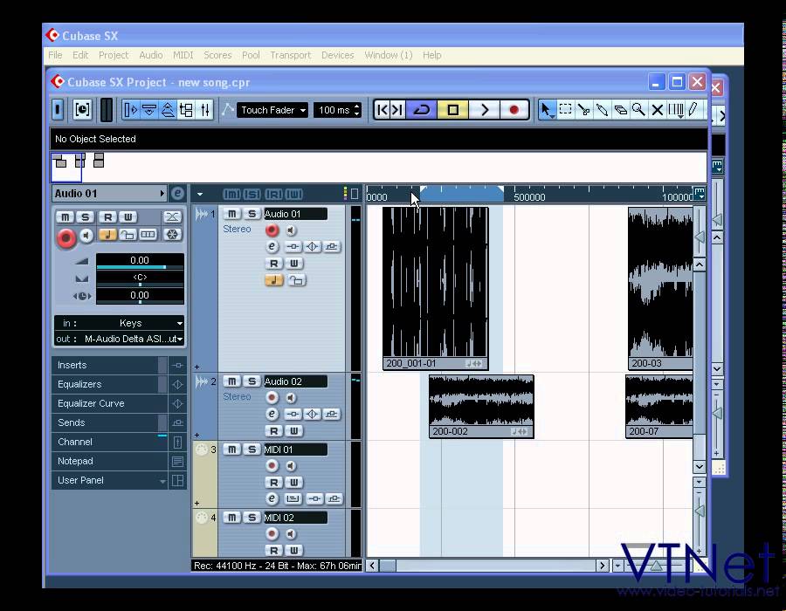Click the Inspector lane display type button
Screen dimensions: 786x611
coord(148,235)
